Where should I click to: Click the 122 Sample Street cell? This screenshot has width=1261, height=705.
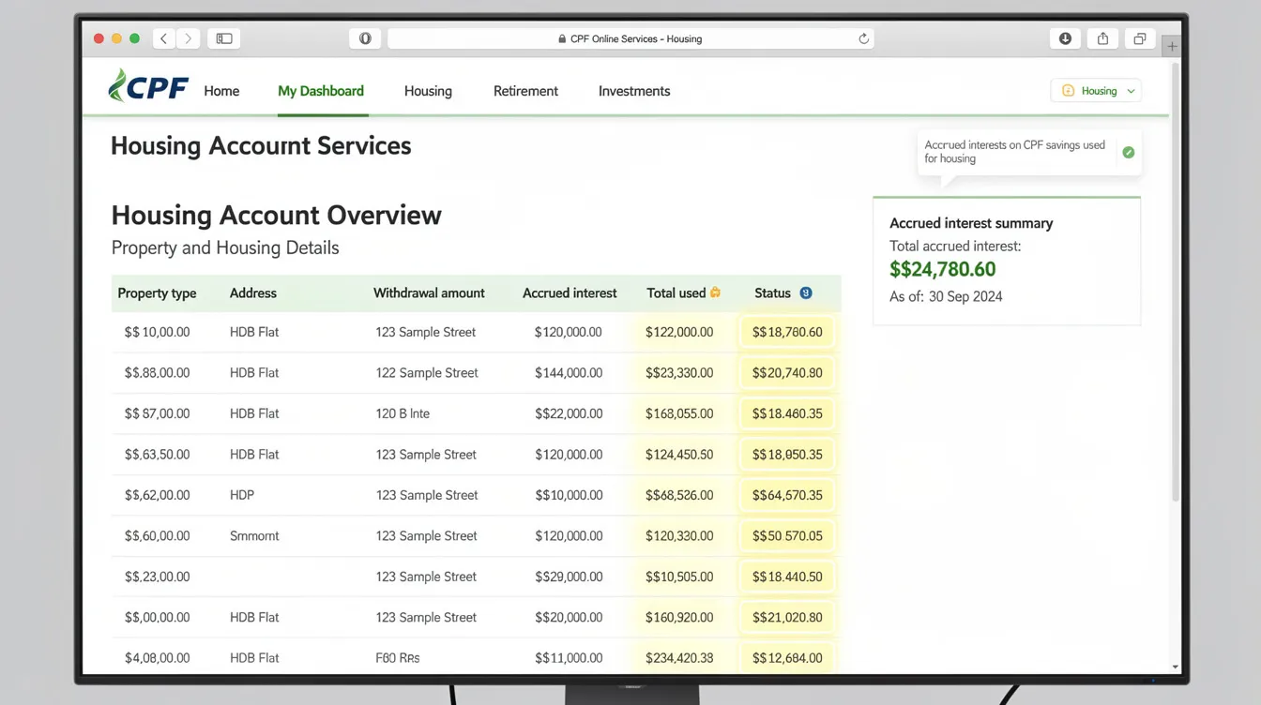[x=427, y=373]
